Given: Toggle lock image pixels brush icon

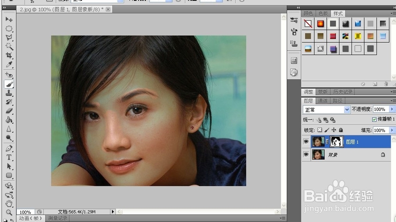Looking at the screenshot, I should 327,130.
